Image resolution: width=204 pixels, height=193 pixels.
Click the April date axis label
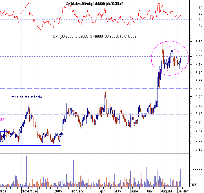[x=103, y=191]
